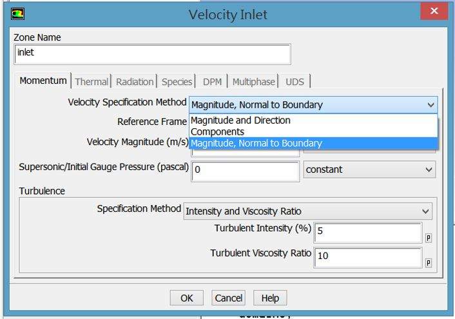Open the Multiphase tab
455x319 pixels.
pos(253,82)
